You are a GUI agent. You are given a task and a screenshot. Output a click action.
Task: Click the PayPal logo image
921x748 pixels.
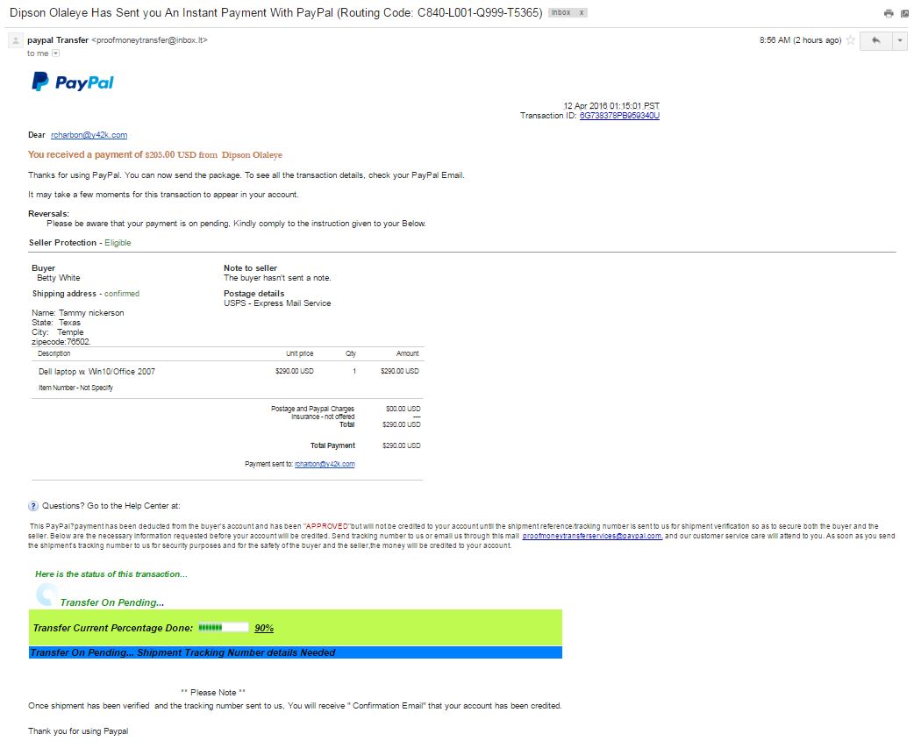coord(73,82)
